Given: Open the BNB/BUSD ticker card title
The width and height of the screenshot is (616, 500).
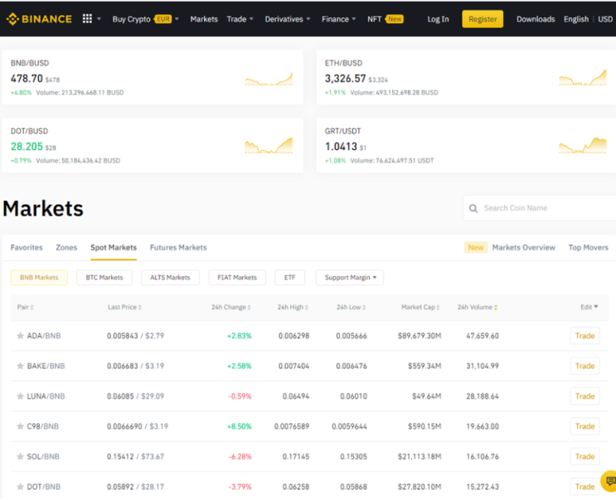Looking at the screenshot, I should point(30,63).
